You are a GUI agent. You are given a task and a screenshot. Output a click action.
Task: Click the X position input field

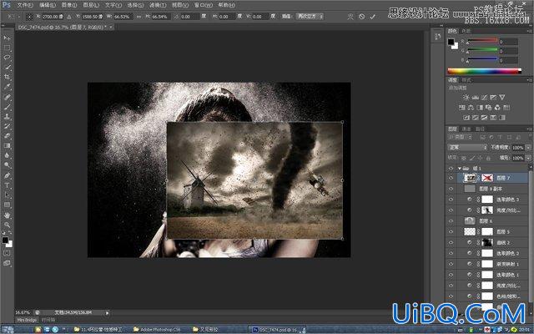[x=53, y=17]
